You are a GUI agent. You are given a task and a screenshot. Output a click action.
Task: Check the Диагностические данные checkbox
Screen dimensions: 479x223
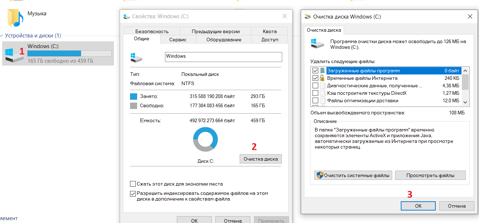tap(315, 86)
